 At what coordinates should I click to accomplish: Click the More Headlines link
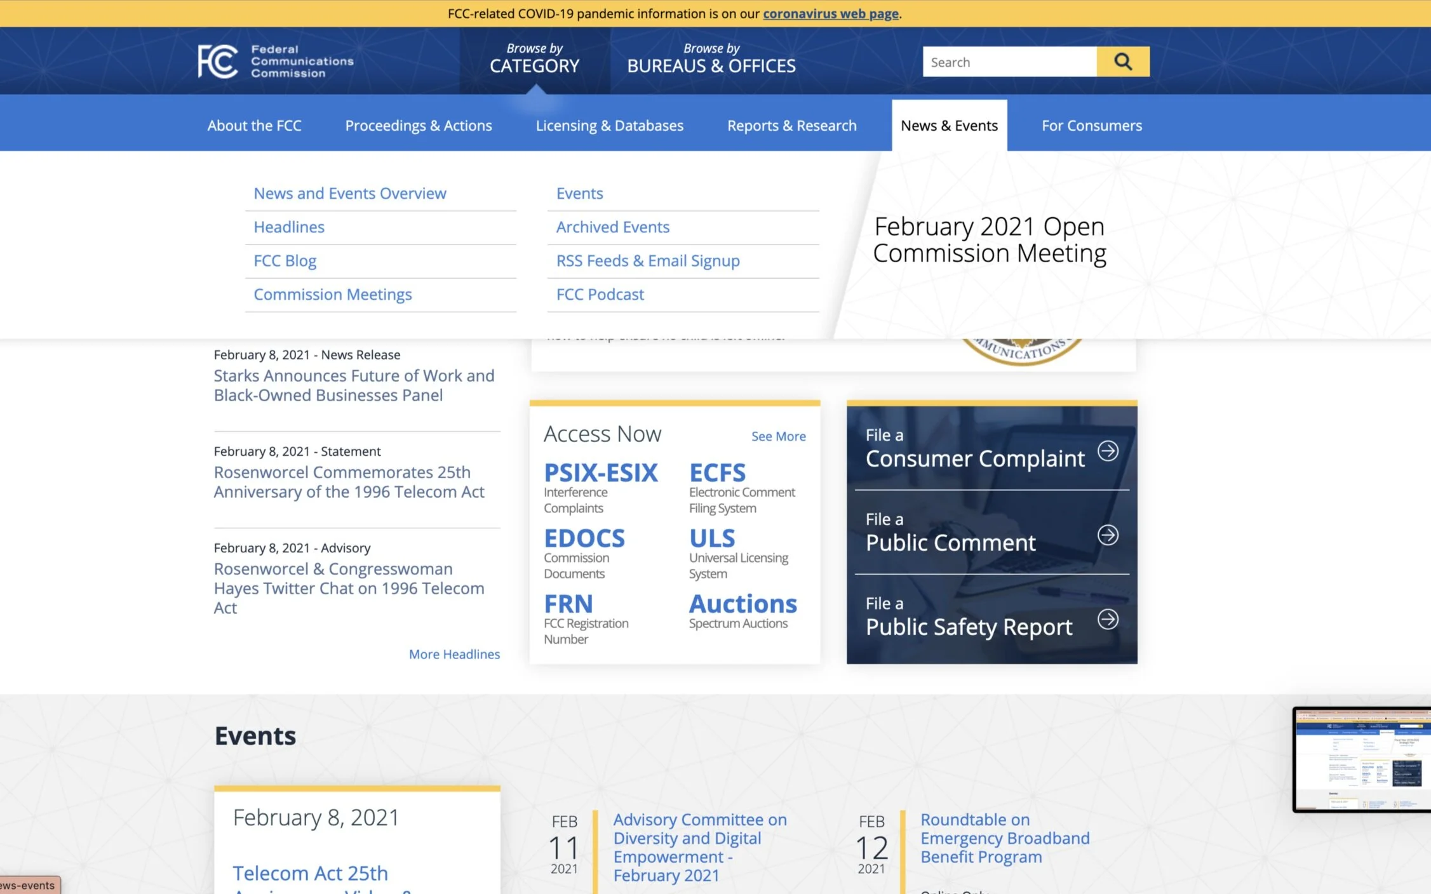454,654
